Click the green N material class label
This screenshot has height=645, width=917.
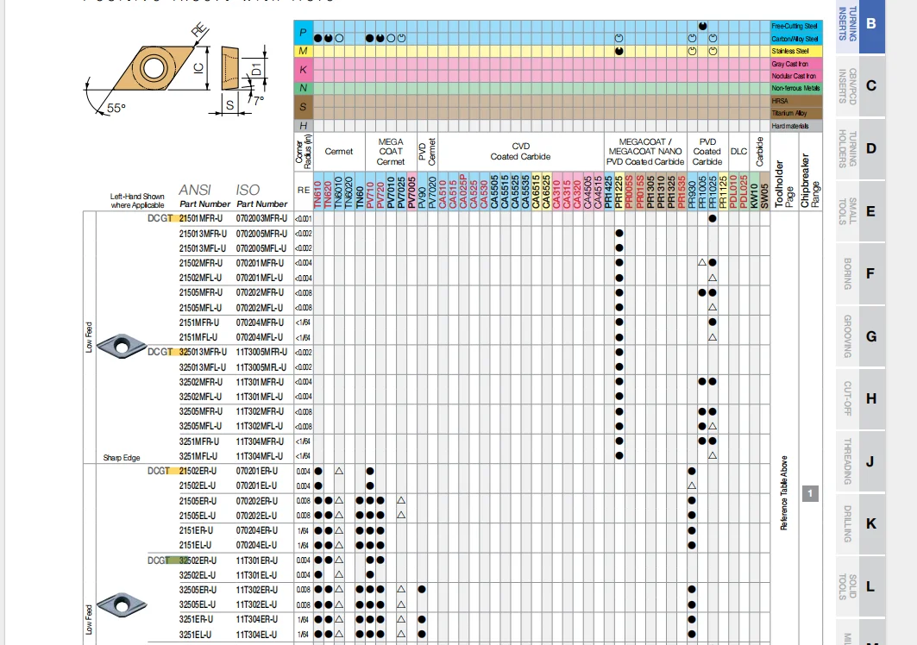[x=303, y=88]
